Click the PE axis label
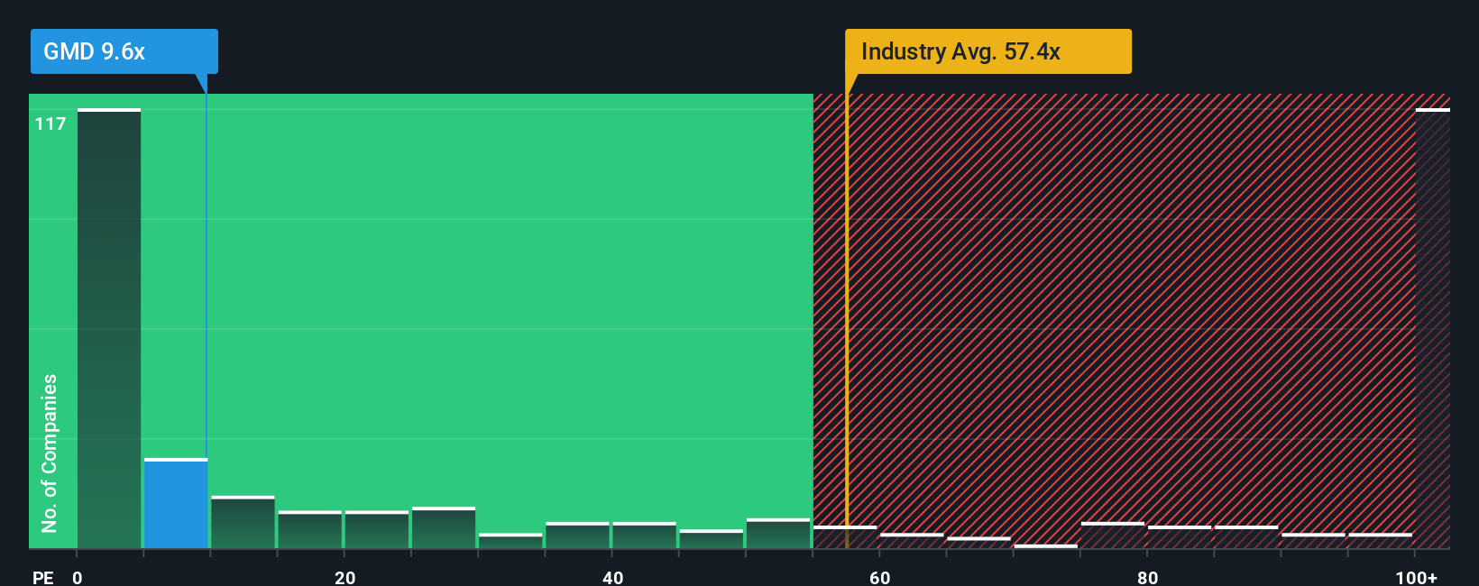Viewport: 1479px width, 586px height. [x=43, y=577]
